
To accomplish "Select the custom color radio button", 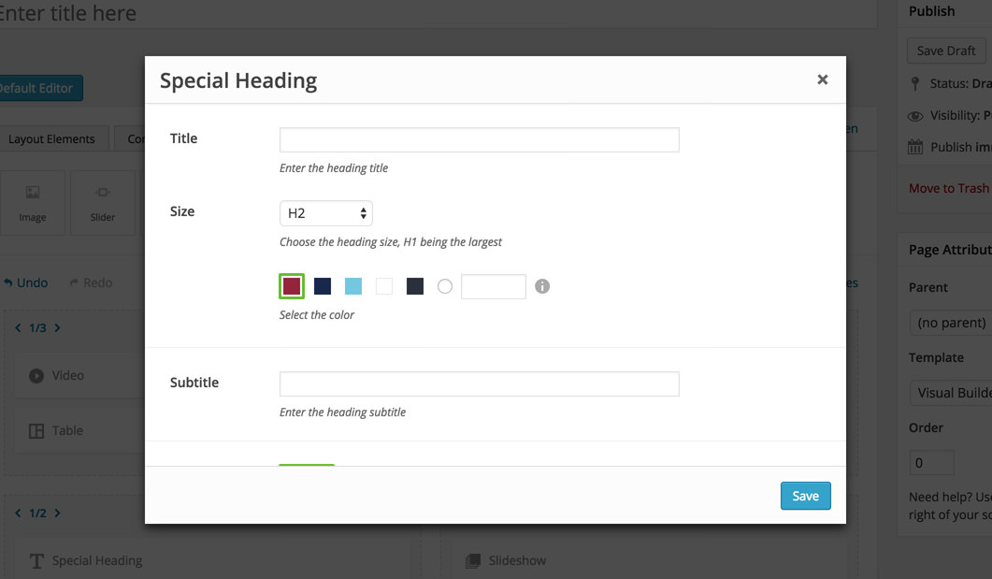I will (x=445, y=286).
